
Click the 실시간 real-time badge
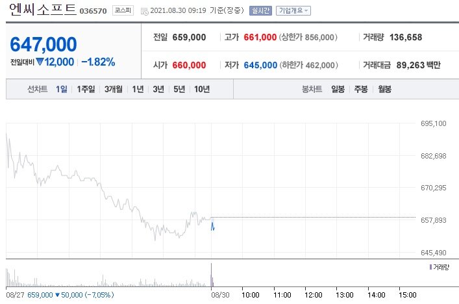pos(260,11)
